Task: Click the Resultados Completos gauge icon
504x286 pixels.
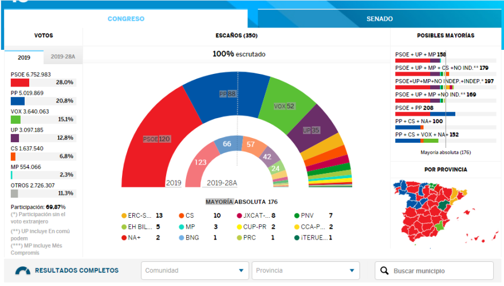Action: click(x=23, y=271)
